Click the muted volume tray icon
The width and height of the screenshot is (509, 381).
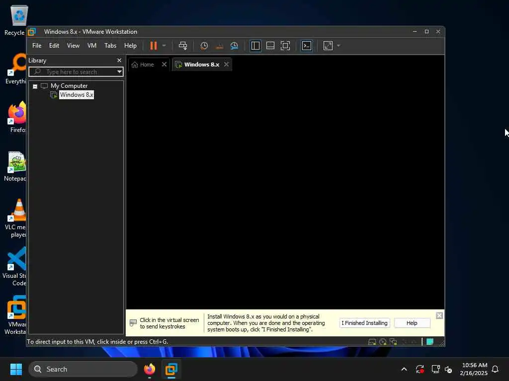click(x=448, y=369)
